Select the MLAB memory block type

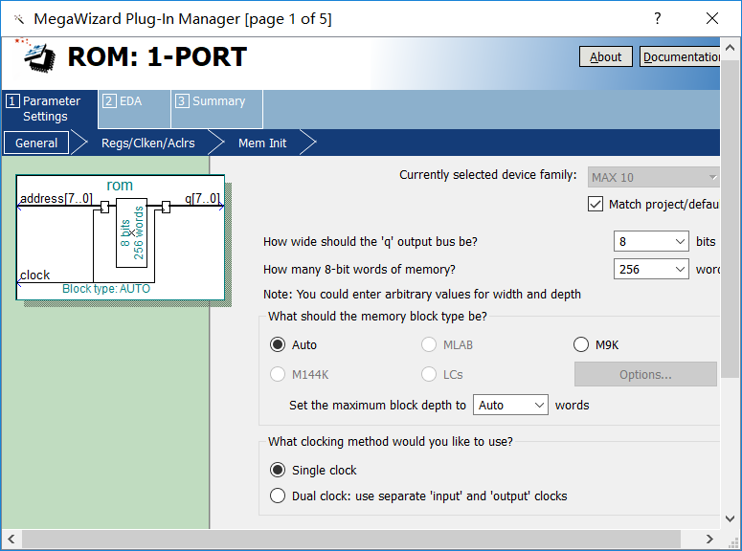pos(429,344)
